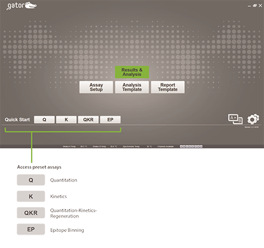The image size is (264, 248).
Task: Click the EP legend button beside Epitope Binning
Action: pos(31,229)
